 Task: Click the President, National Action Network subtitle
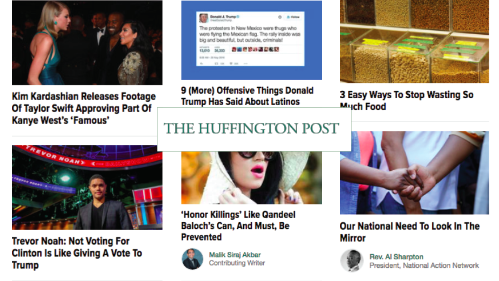point(424,266)
